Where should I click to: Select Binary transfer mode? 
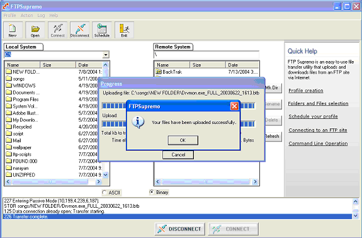tap(152, 192)
